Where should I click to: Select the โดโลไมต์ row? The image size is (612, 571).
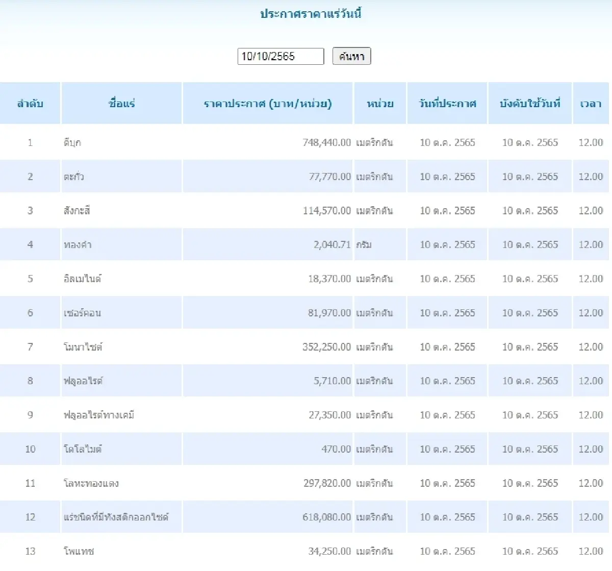(x=204, y=449)
